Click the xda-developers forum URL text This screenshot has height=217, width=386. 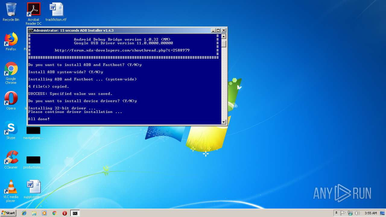[x=122, y=50]
